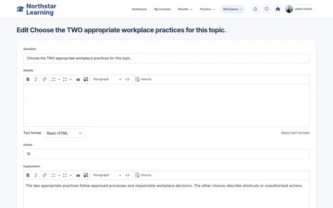This screenshot has height=208, width=333.
Task: Open About text formats link
Action: [x=295, y=133]
